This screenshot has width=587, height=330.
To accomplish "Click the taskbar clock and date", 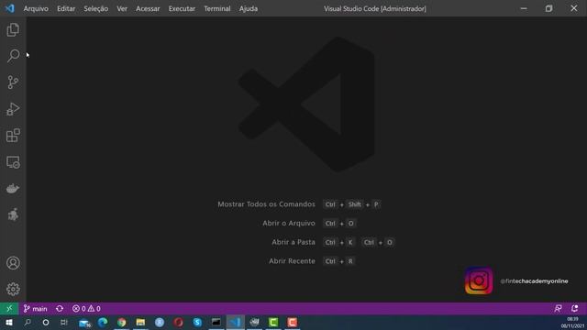I will [x=572, y=323].
